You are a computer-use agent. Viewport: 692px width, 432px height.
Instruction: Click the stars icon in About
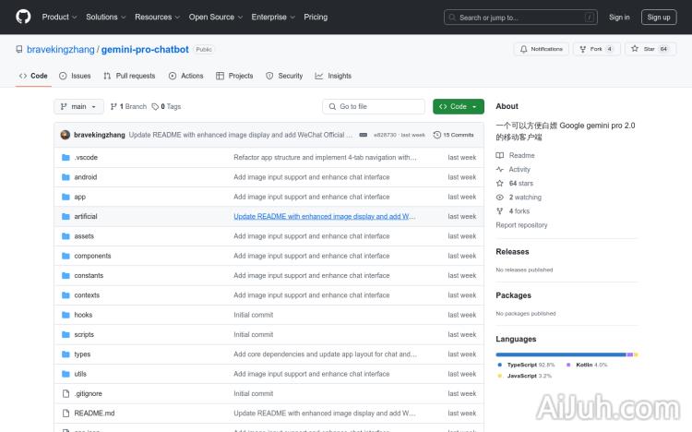499,184
